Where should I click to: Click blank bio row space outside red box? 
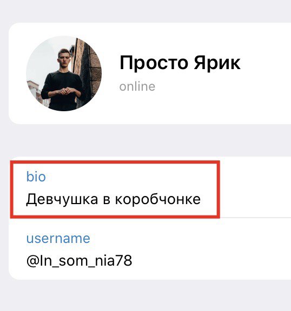pyautogui.click(x=255, y=188)
